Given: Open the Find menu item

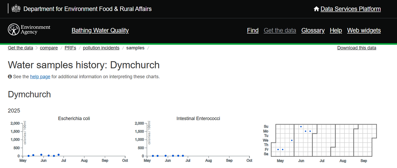Looking at the screenshot, I should pyautogui.click(x=253, y=30).
